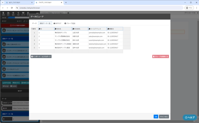
Task: Click the 新規 (new) icon in top toolbar
Action: click(x=3, y=13)
